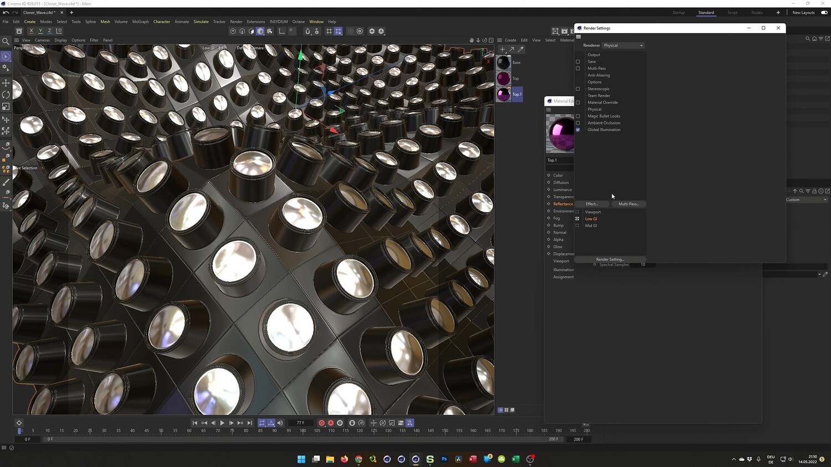Open Firefox from the Windows taskbar
Viewport: 831px width, 467px height.
coord(344,459)
